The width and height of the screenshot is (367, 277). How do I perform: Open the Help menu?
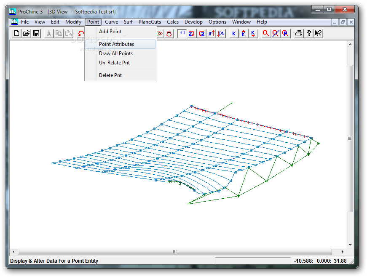click(x=262, y=22)
